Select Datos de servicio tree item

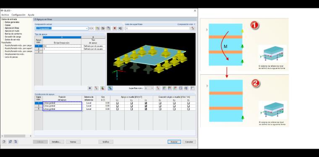(13, 40)
